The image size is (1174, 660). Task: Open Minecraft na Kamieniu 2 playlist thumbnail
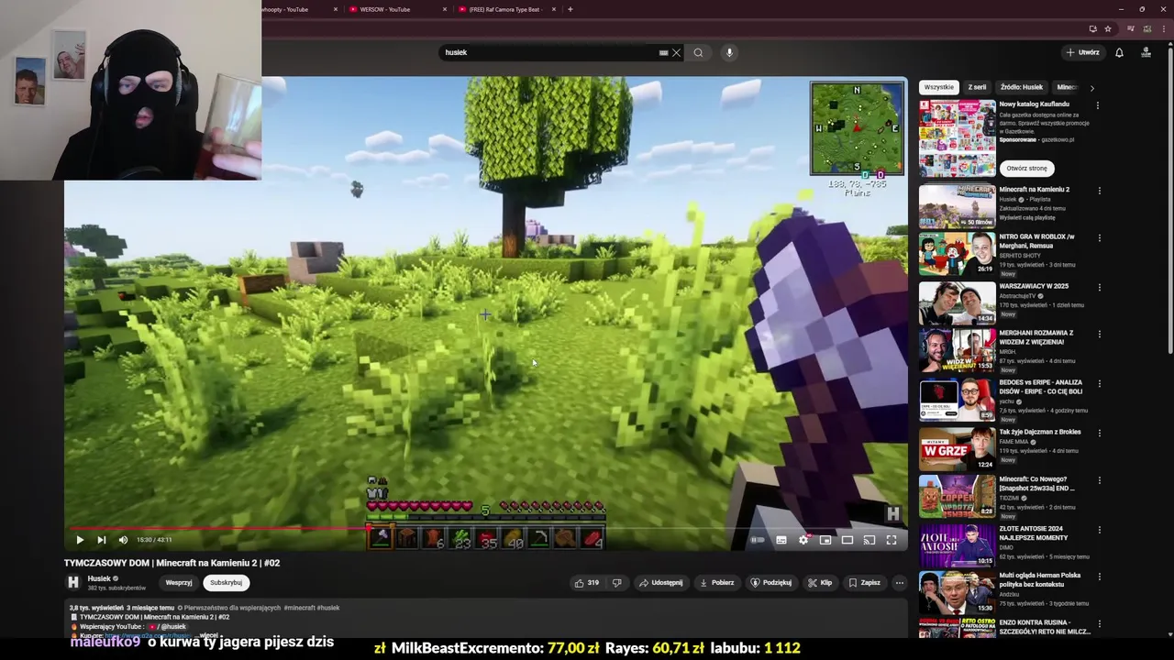point(957,206)
